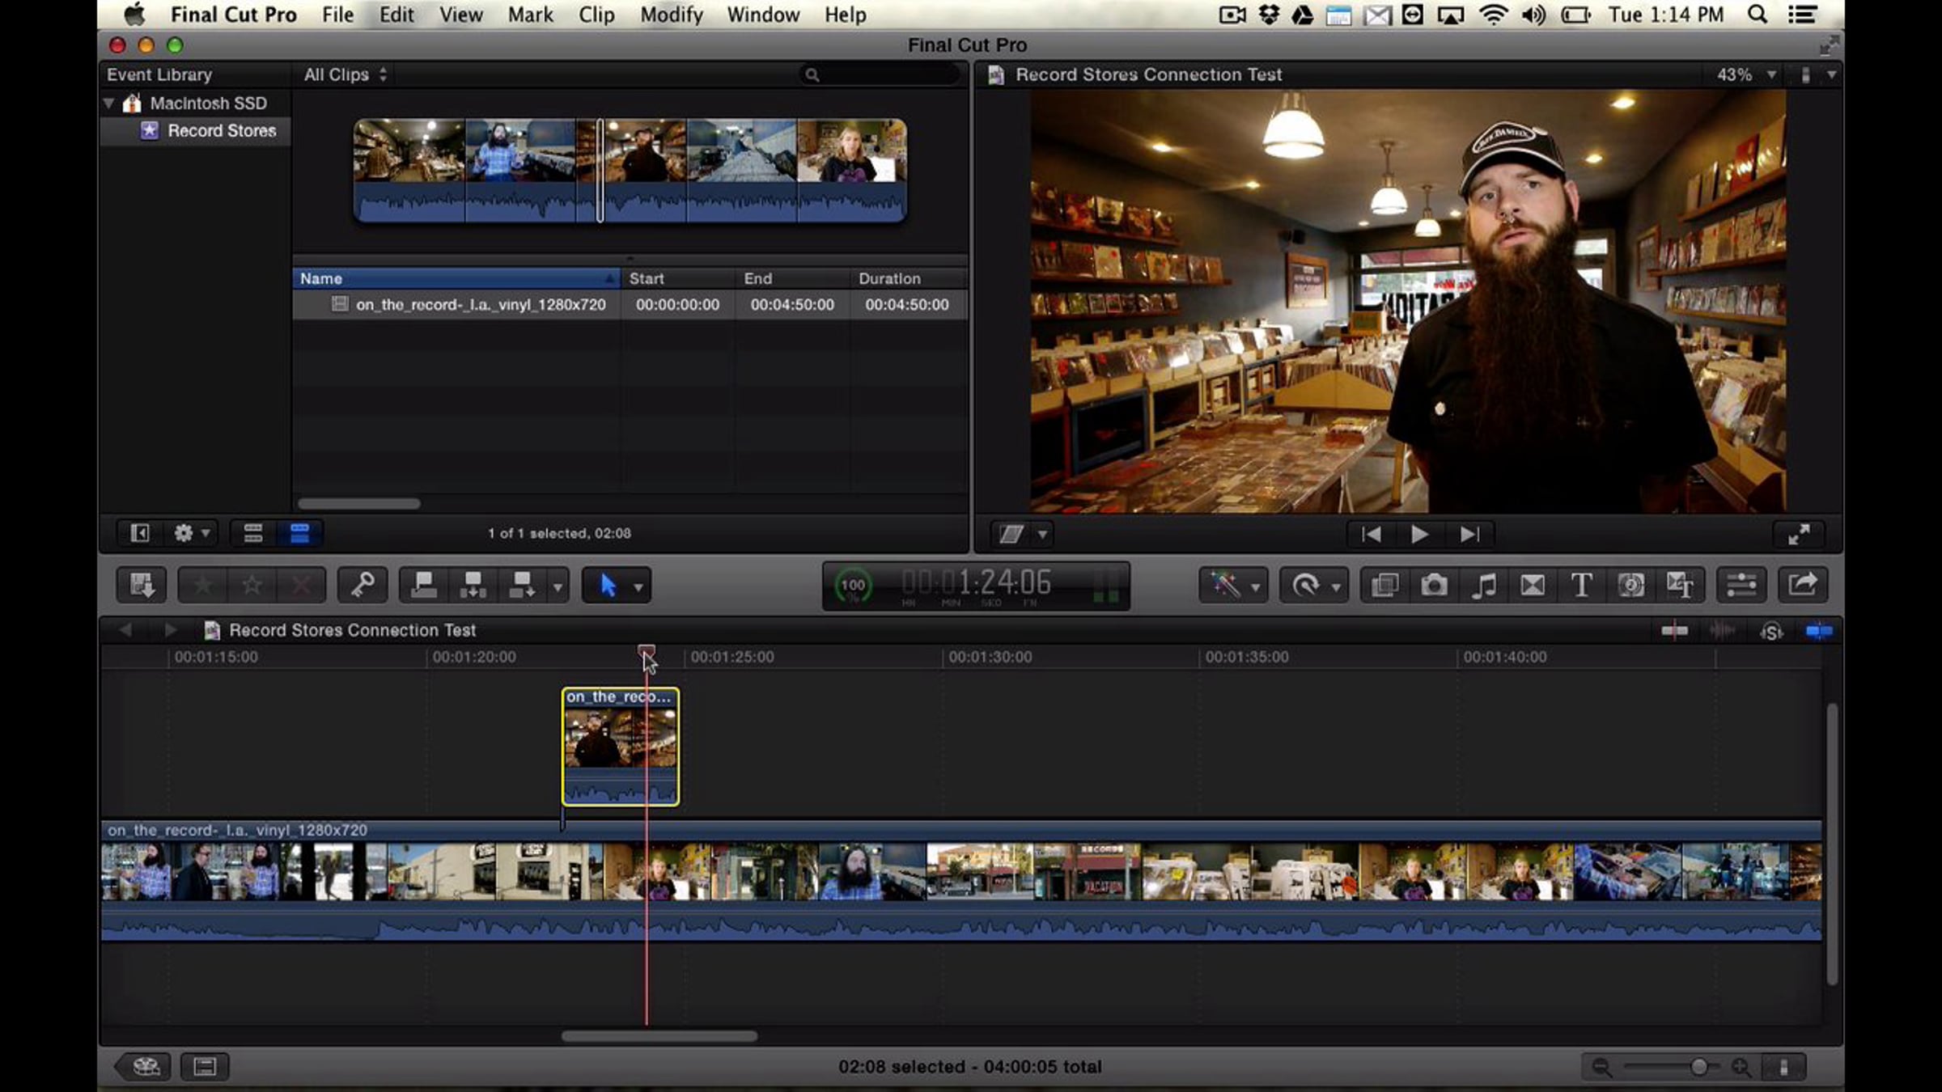
Task: Click the Share export button
Action: click(x=1803, y=585)
